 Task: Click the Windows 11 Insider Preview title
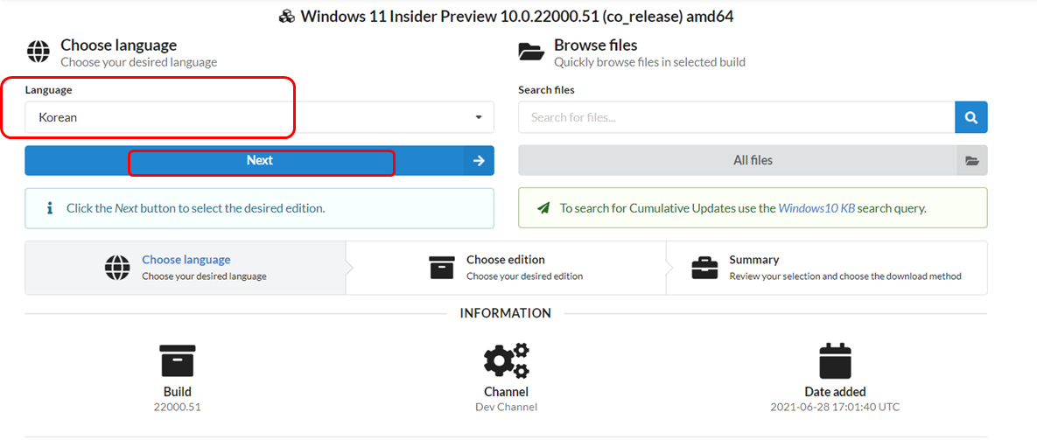pos(516,17)
